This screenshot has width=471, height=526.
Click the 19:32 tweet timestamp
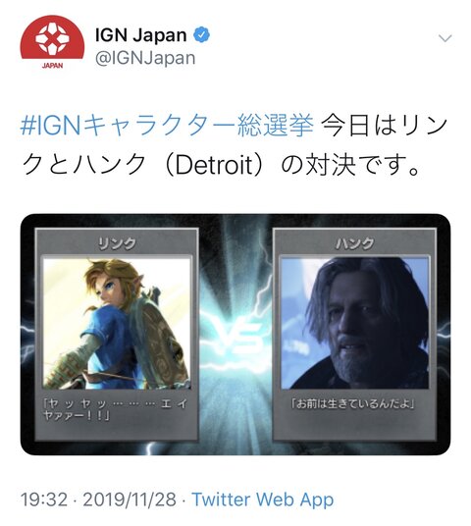click(44, 500)
